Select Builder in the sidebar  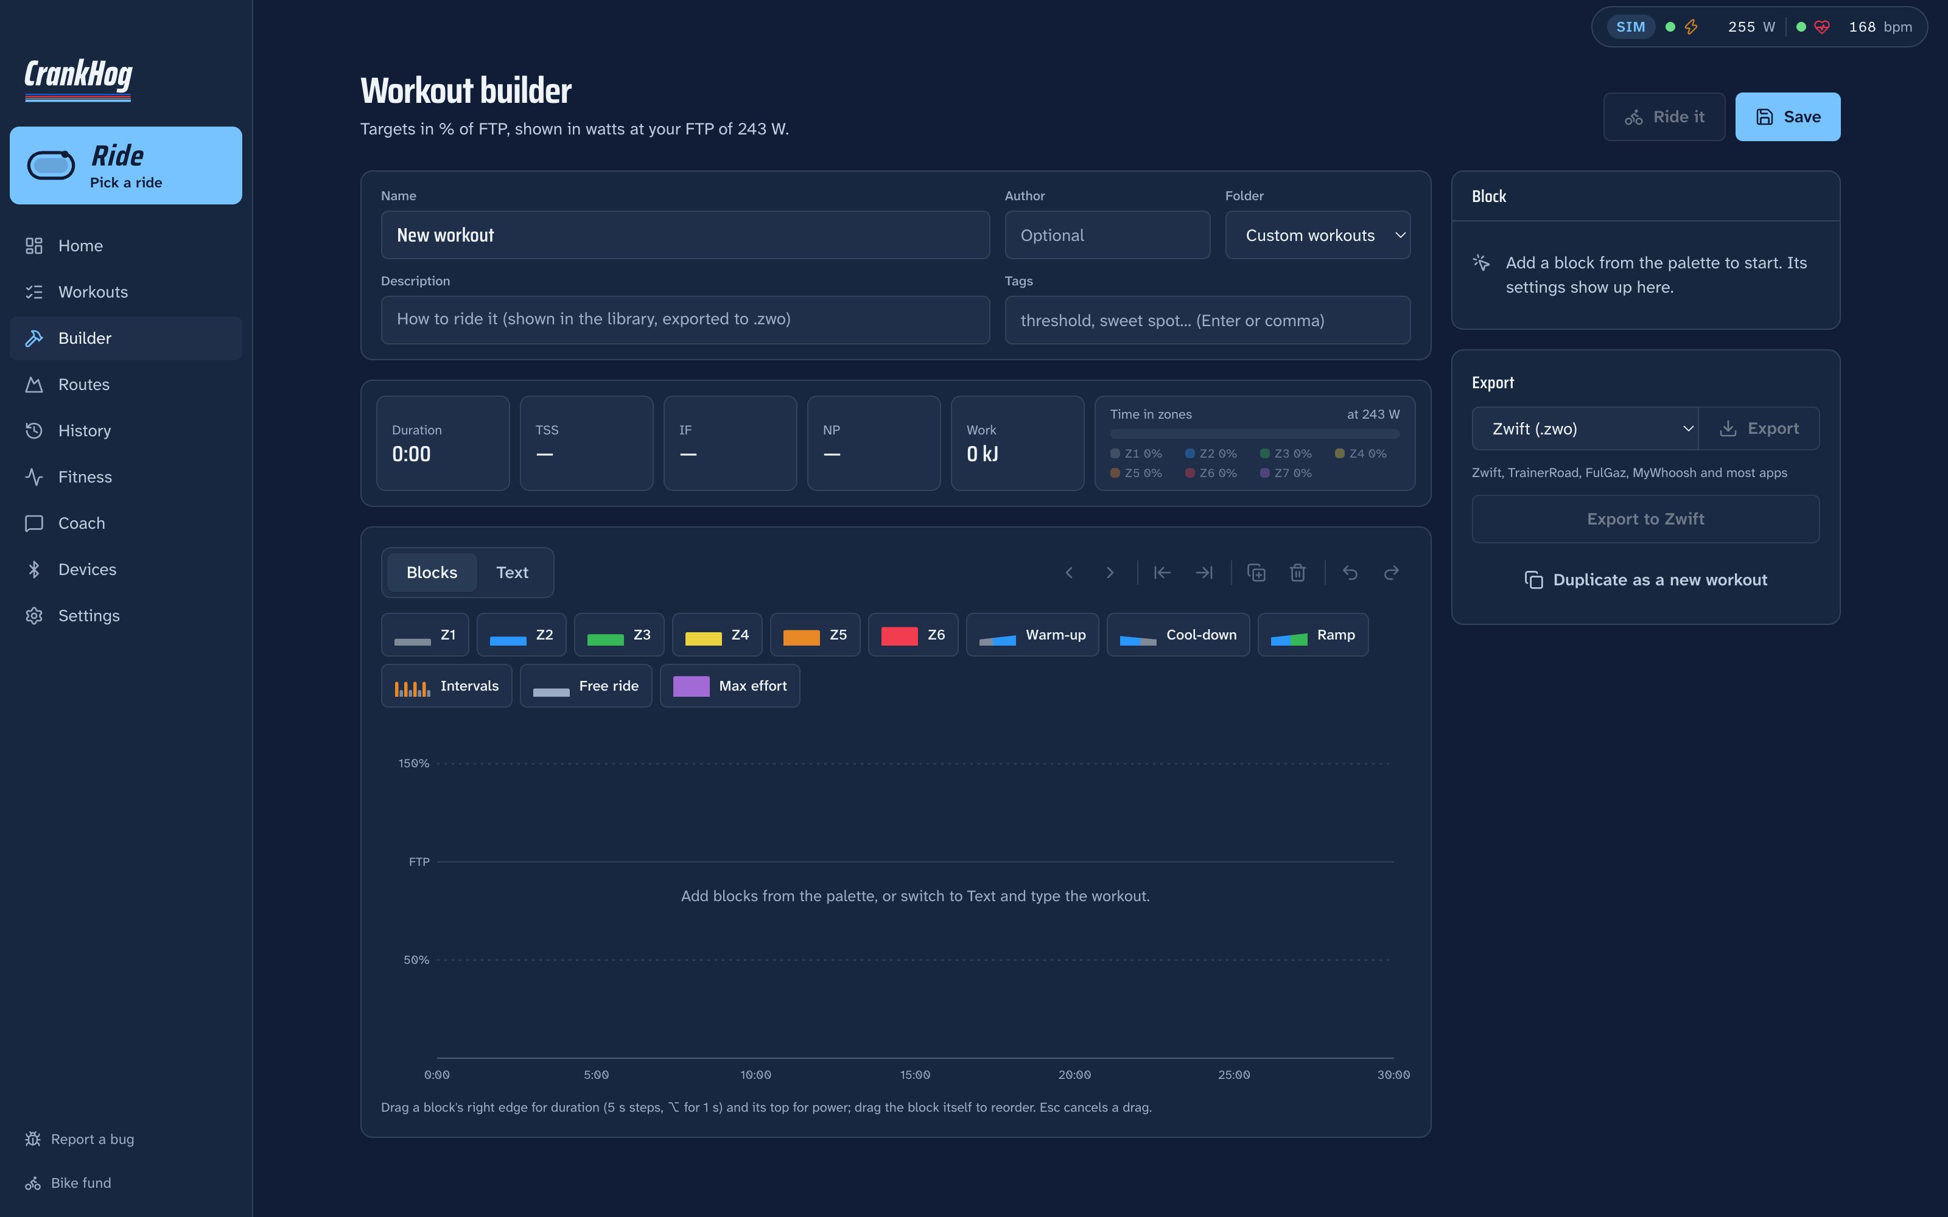(x=125, y=338)
